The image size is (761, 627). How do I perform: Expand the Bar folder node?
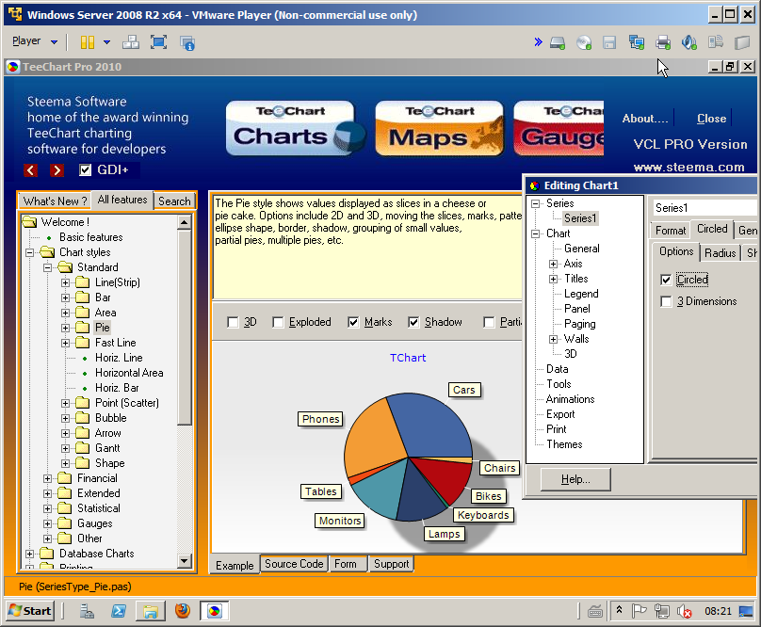(x=66, y=297)
